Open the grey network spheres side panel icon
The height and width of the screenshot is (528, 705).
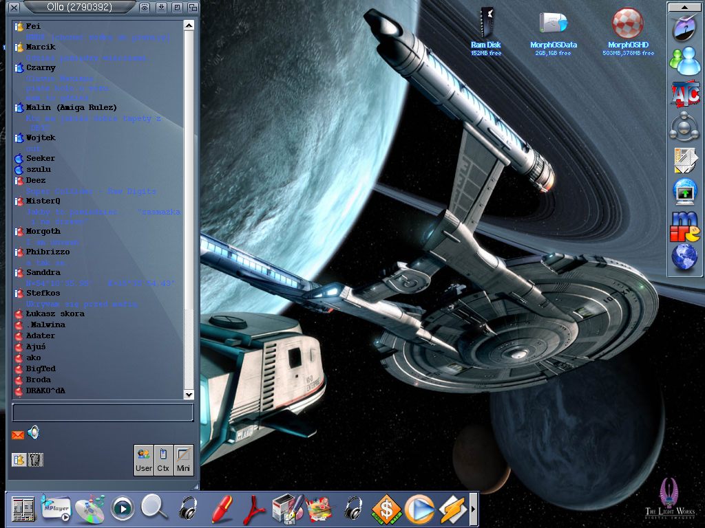click(684, 126)
